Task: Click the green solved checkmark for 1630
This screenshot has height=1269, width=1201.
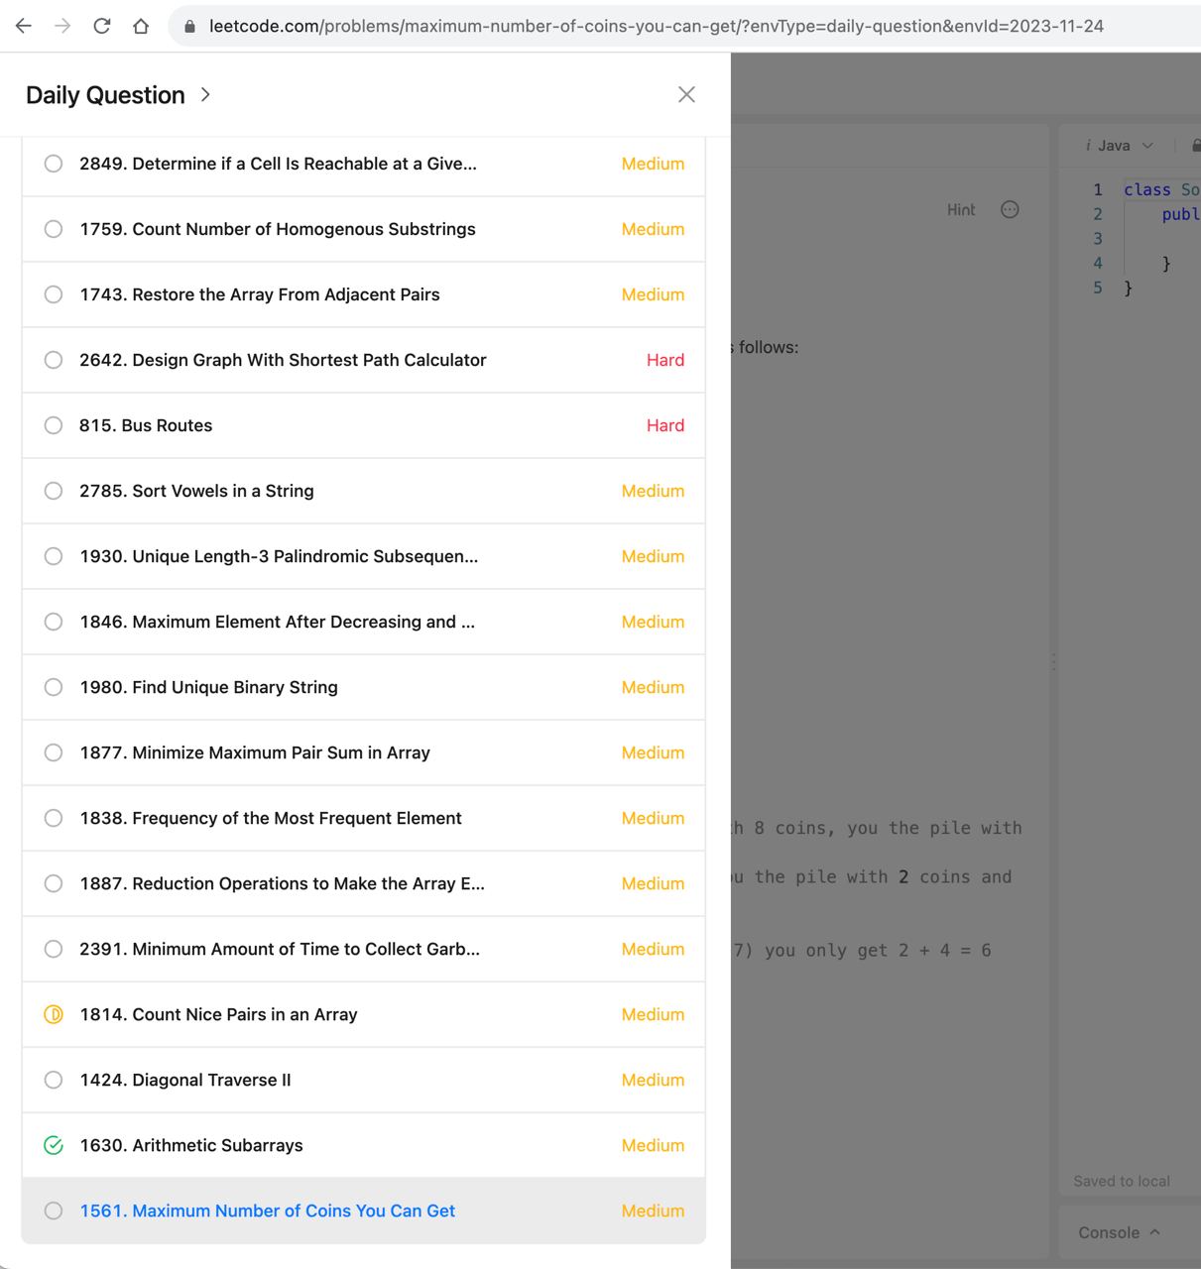Action: 54,1145
